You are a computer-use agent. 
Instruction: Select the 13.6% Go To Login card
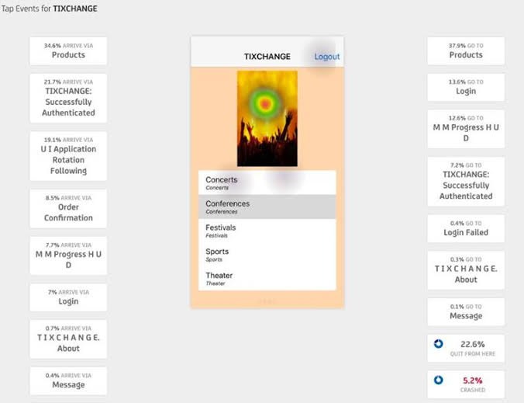[466, 87]
